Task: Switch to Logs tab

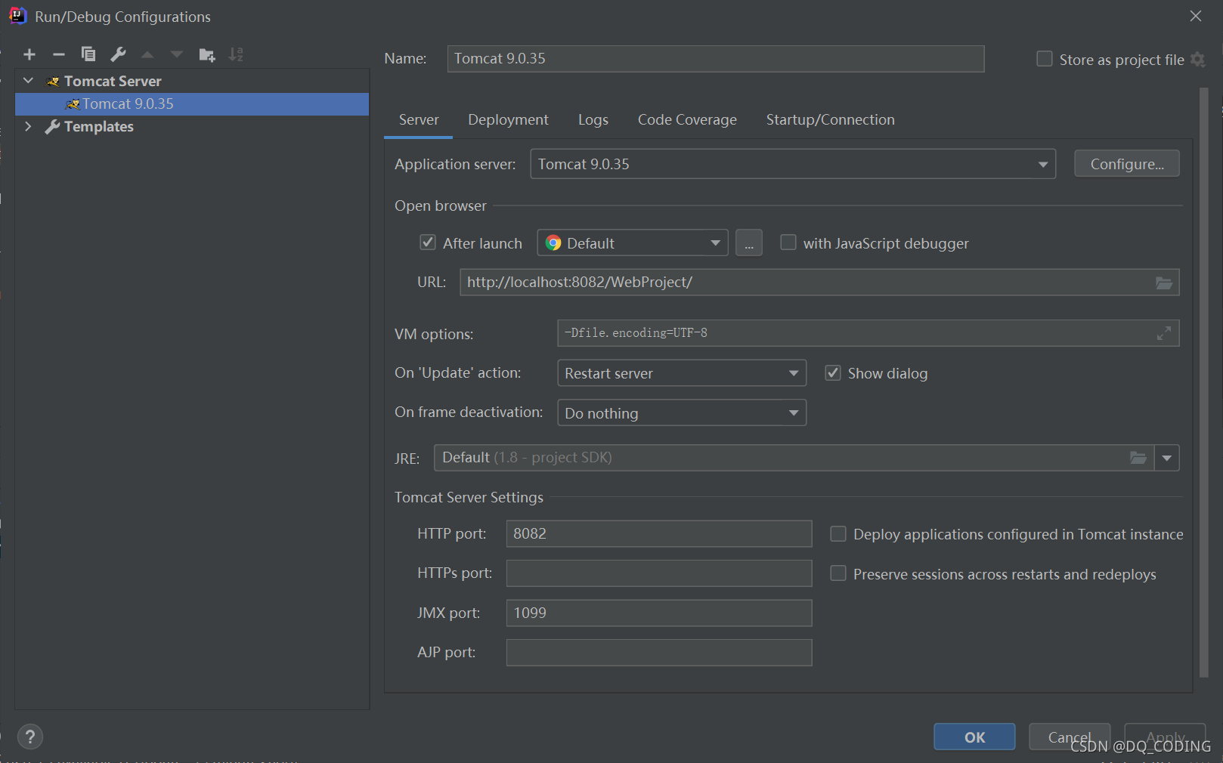Action: [x=593, y=120]
